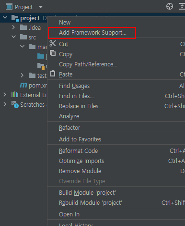The image size is (185, 226).
Task: Choose Find in Files
Action: click(x=116, y=96)
